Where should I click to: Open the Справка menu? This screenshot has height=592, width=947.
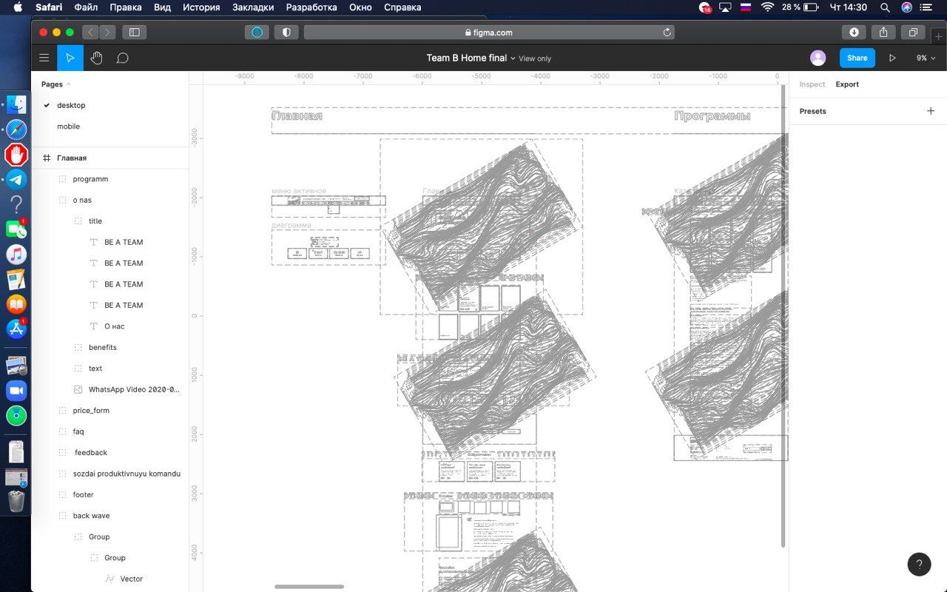[402, 7]
